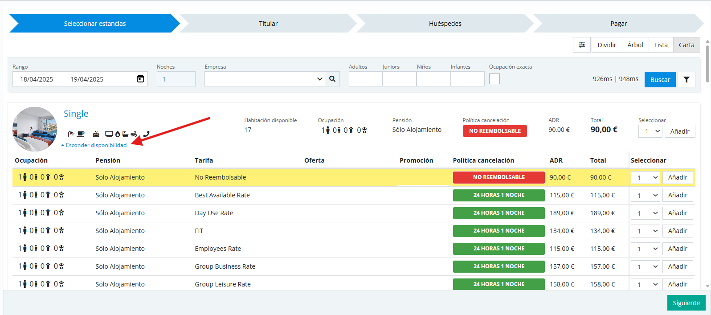This screenshot has height=315, width=711.
Task: Switch to Lista view
Action: (x=661, y=45)
